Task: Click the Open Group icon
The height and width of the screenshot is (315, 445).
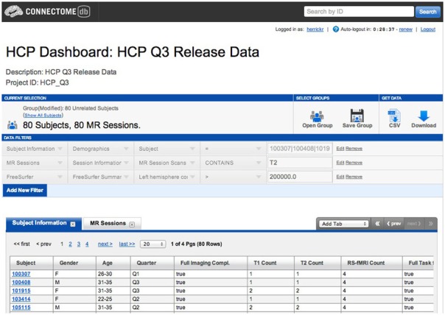Action: pyautogui.click(x=317, y=116)
